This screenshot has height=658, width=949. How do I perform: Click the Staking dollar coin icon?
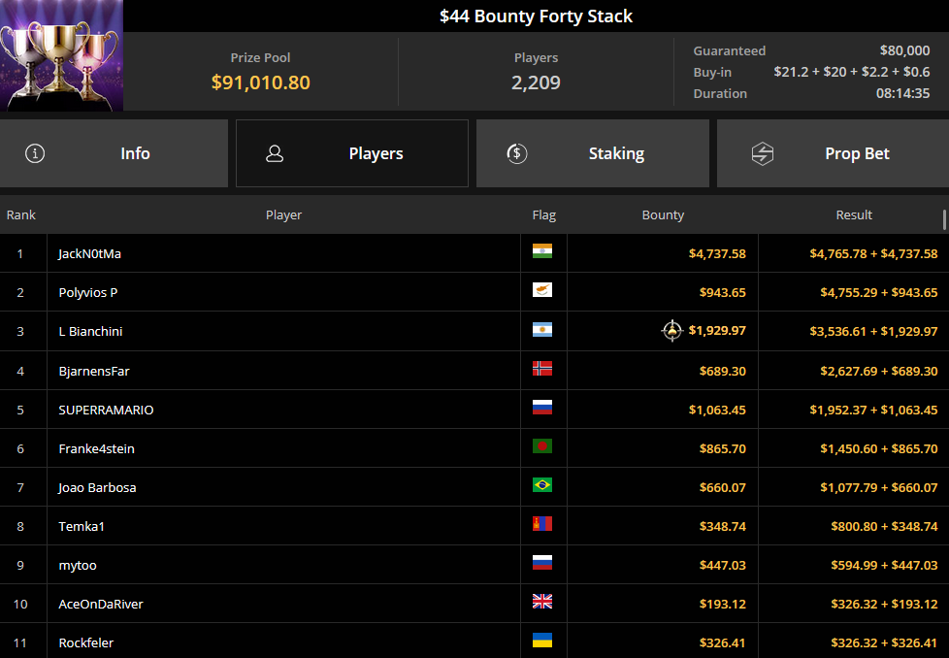(517, 153)
